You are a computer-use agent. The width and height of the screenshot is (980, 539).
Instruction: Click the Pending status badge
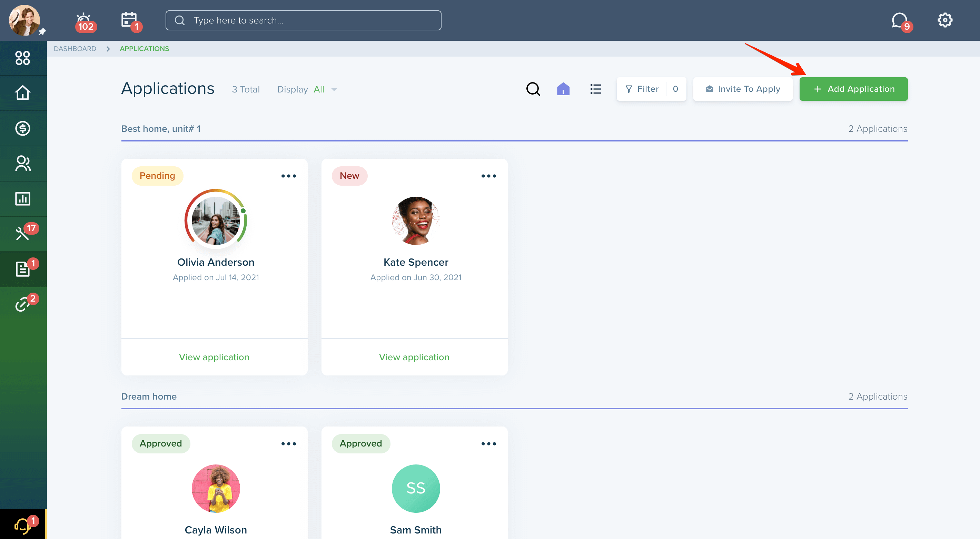[158, 176]
